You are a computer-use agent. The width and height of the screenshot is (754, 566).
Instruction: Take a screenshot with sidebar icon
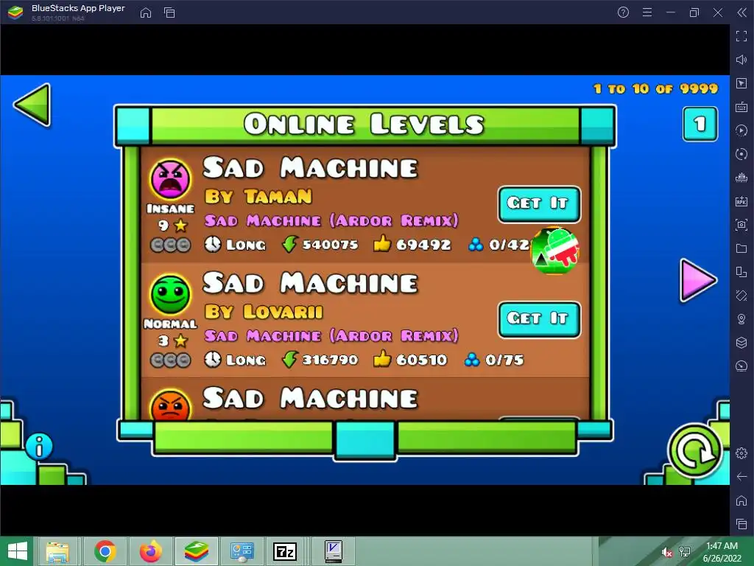[x=741, y=225]
